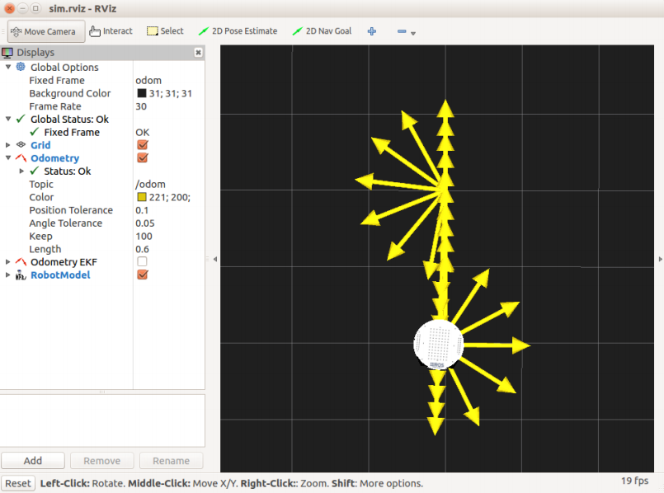Viewport: 664px width, 493px height.
Task: Click the Background Color black swatch
Action: tap(142, 93)
